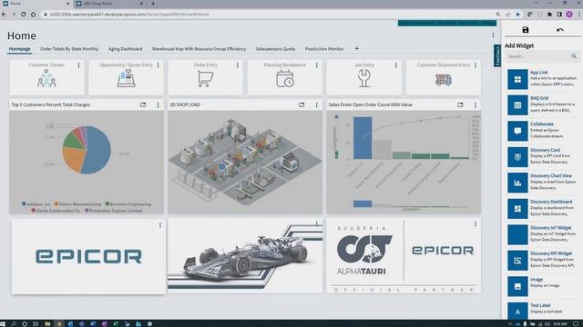Click the search magnifier in Add Widget
Viewport: 583px width, 327px height.
pyautogui.click(x=574, y=56)
